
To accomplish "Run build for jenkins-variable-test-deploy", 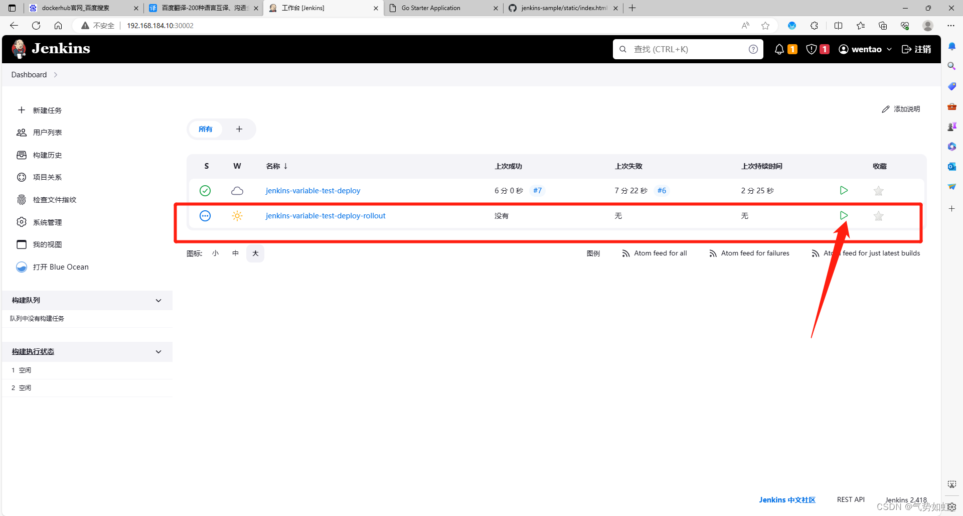I will [844, 190].
